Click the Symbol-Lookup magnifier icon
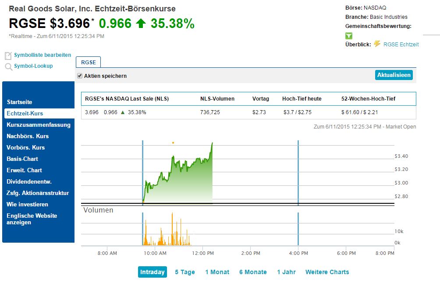440x296 pixels. tap(8, 66)
